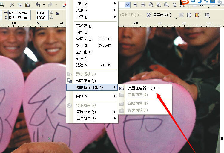Expand the 翻转 (V) submenu arrow

115,96
